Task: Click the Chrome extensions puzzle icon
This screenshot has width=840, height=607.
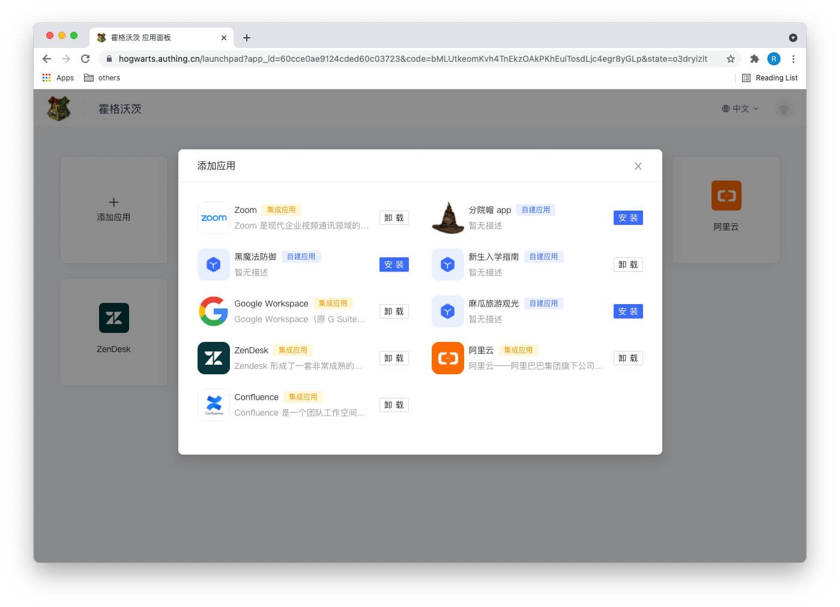Action: point(755,59)
